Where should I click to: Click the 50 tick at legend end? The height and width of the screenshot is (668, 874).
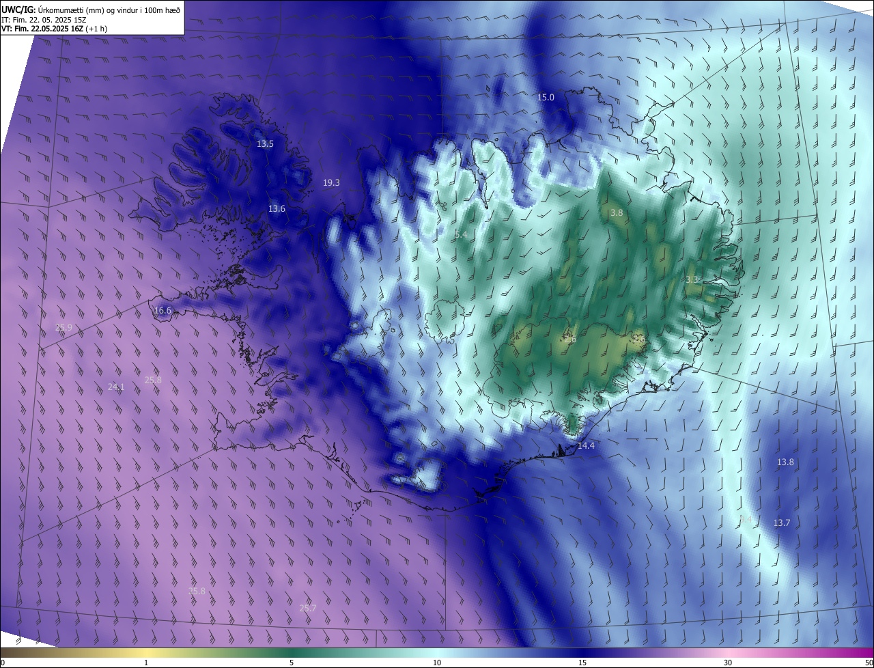pyautogui.click(x=869, y=663)
